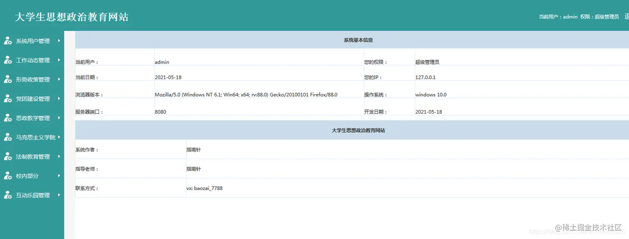This screenshot has width=629, height=239.
Task: Open the 系统用户管理 menu
Action: (x=32, y=41)
